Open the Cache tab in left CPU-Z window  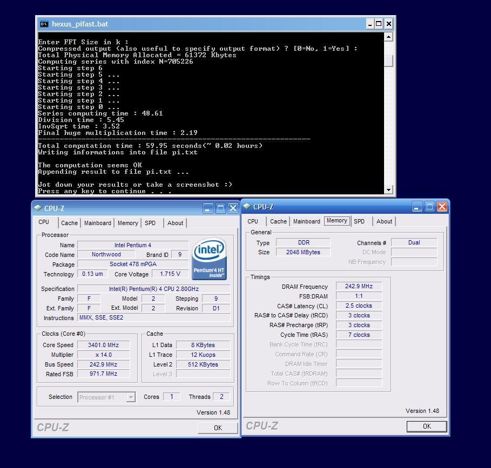coord(69,223)
